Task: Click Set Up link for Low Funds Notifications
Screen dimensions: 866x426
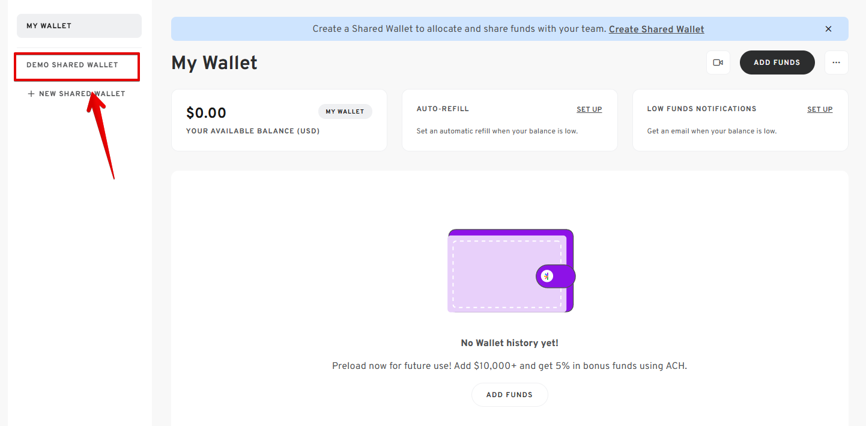Action: click(x=820, y=109)
